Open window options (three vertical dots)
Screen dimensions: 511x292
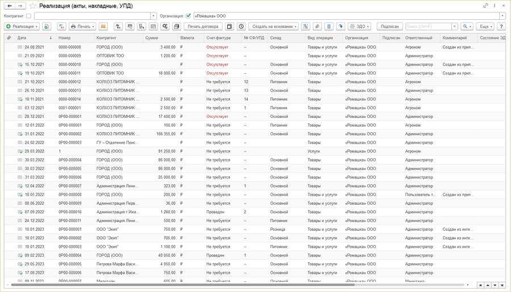495,6
